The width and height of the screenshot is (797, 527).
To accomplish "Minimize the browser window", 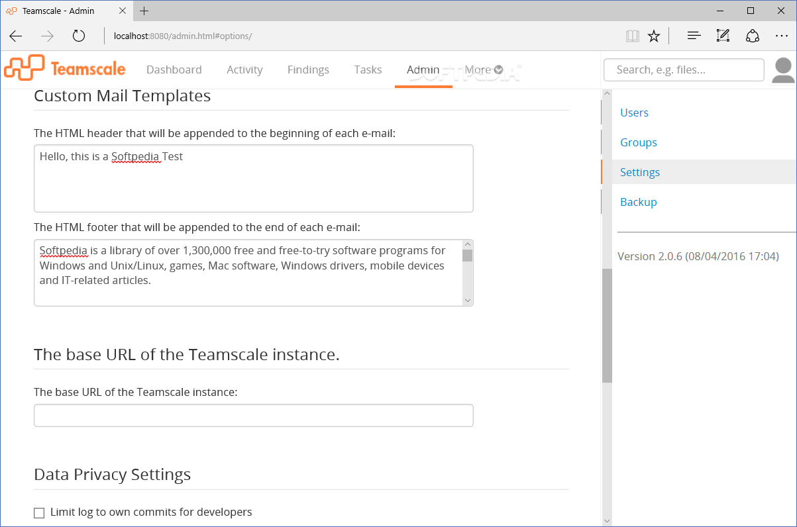I will [x=720, y=11].
